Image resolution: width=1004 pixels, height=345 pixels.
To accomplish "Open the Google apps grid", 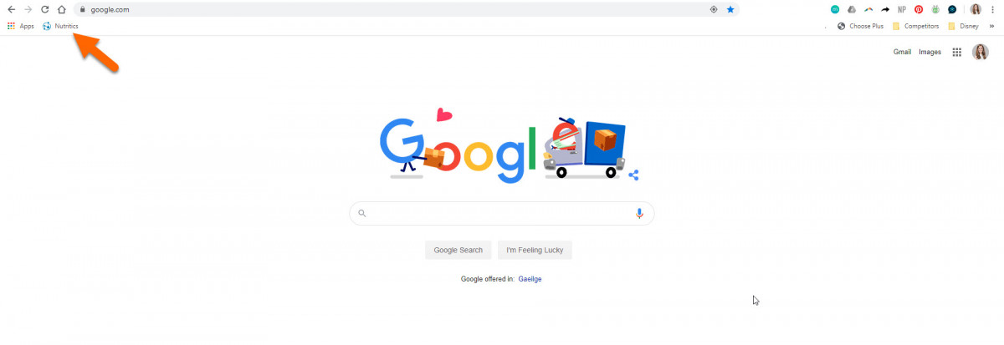I will click(x=957, y=52).
